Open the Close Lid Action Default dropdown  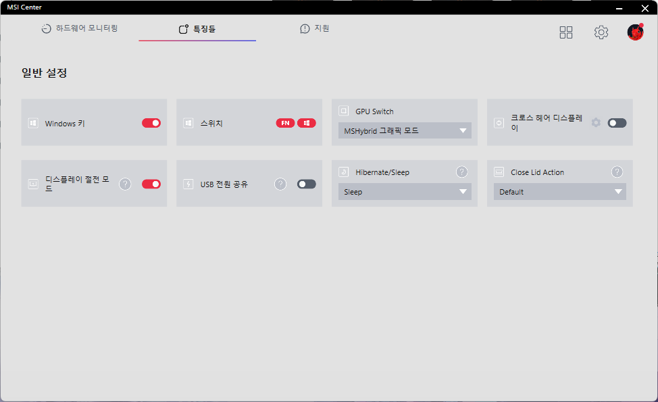(x=560, y=192)
